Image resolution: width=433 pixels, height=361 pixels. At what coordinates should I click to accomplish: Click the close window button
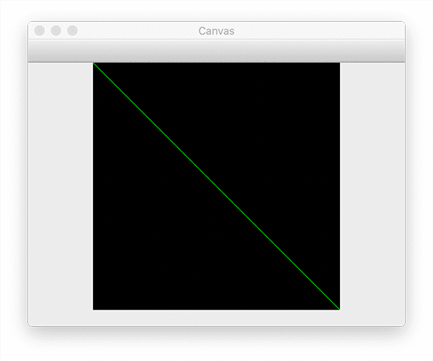click(x=40, y=30)
